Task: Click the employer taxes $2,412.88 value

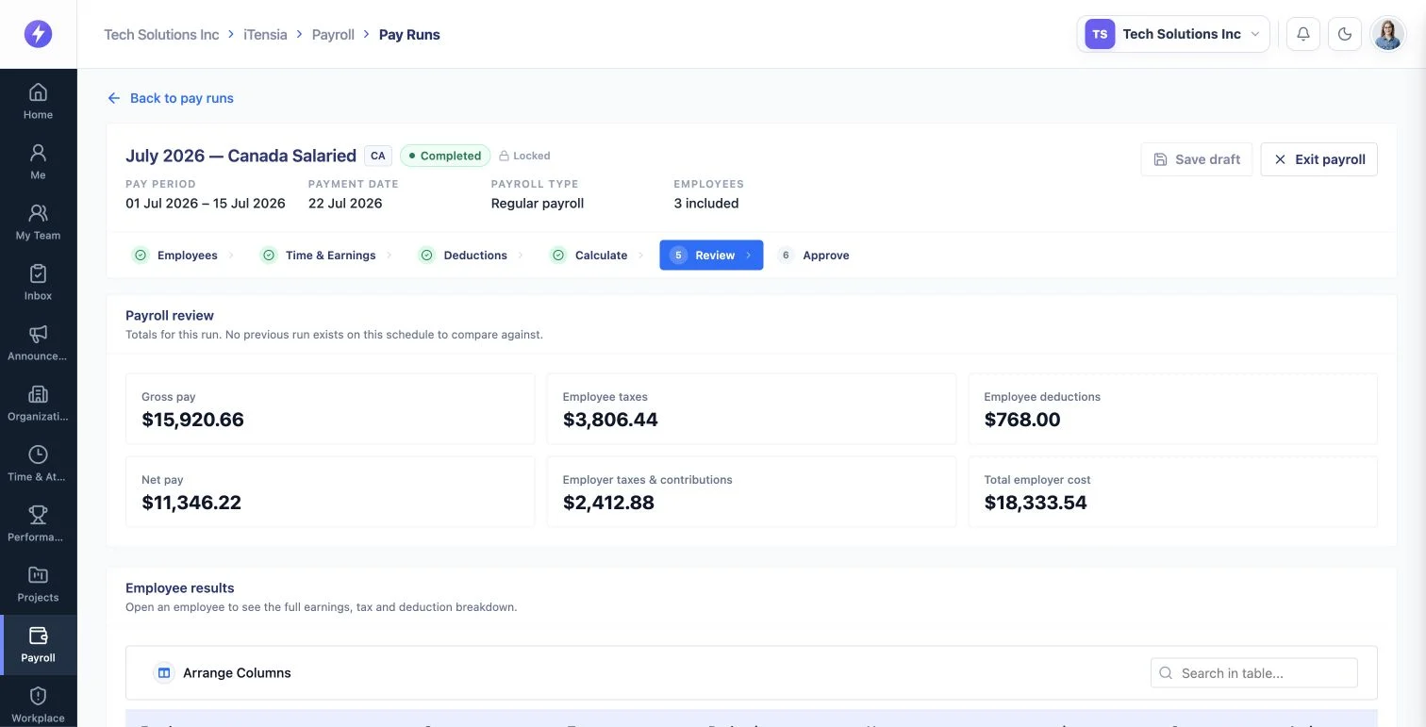Action: click(608, 503)
